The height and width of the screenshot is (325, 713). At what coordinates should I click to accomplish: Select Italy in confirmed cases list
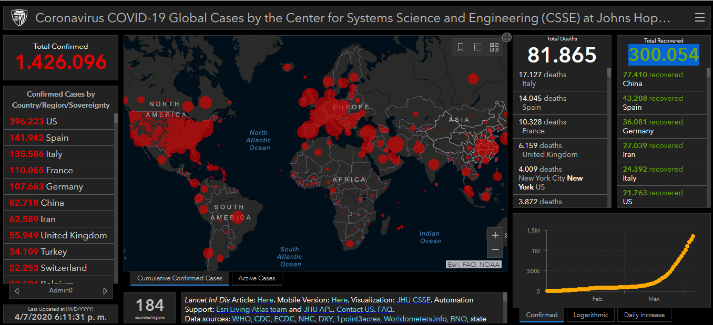59,154
